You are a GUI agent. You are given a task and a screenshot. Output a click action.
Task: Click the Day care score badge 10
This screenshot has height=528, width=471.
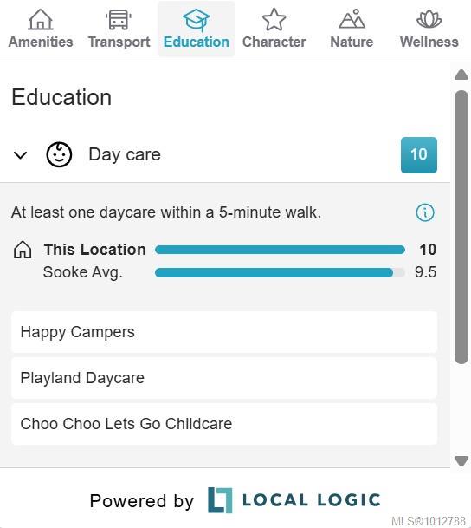(x=419, y=155)
